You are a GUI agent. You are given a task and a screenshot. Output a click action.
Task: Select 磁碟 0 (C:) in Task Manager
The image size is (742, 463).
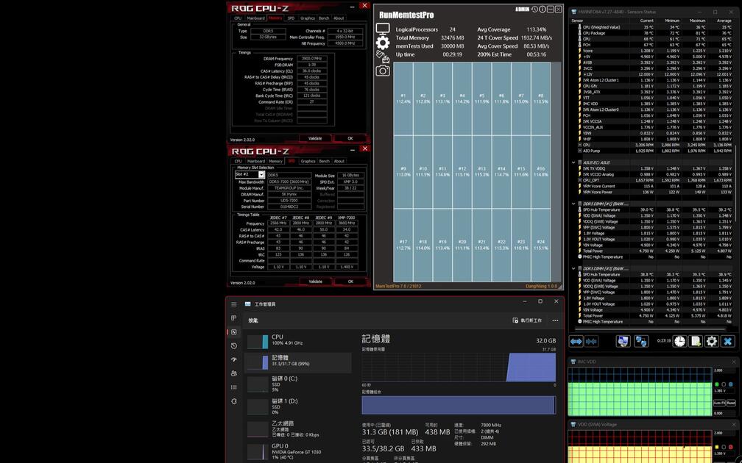(298, 384)
